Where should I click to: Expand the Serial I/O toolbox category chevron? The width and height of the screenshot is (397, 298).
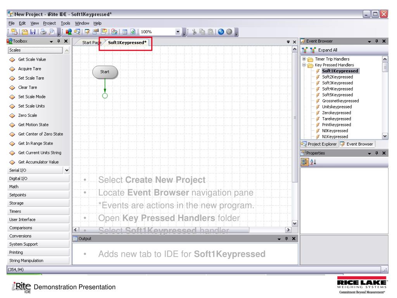click(x=67, y=170)
